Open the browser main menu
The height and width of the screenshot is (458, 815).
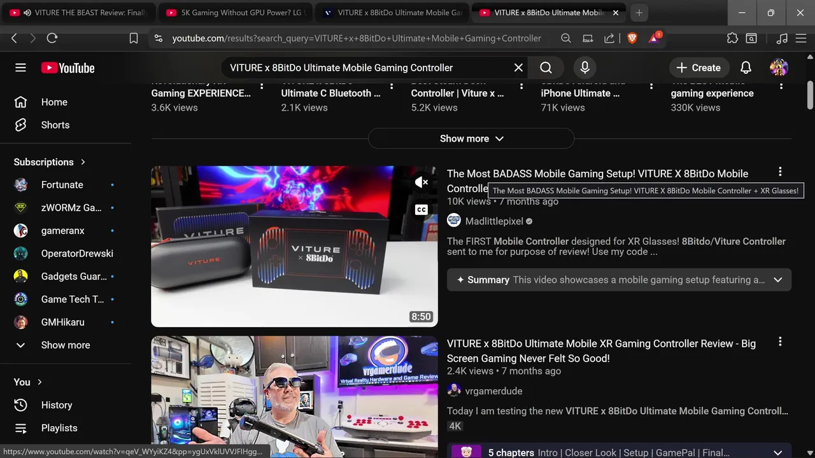[801, 38]
